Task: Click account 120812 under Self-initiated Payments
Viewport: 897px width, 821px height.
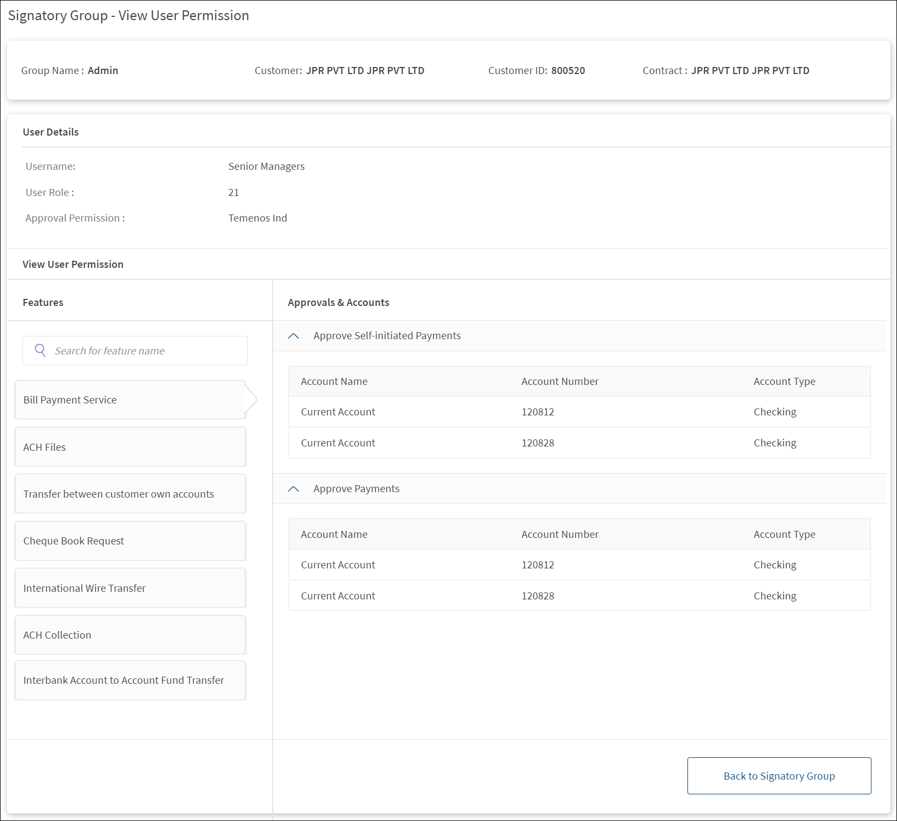Action: (x=538, y=412)
